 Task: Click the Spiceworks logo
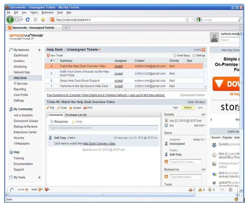(26, 37)
